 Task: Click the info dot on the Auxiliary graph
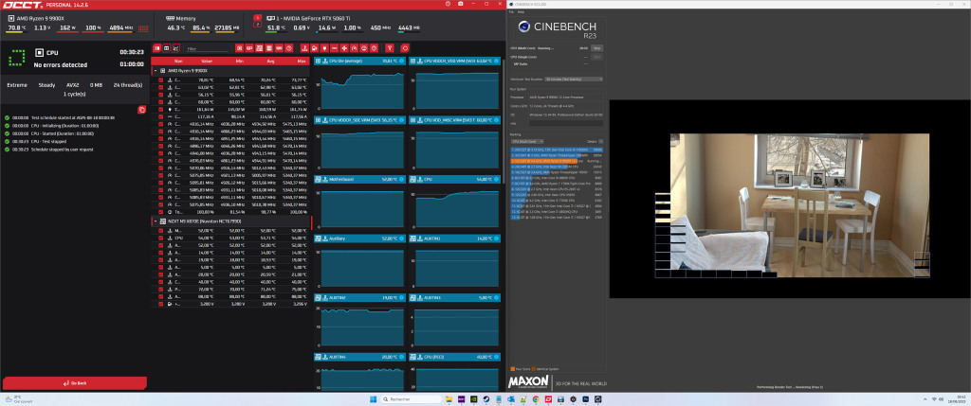coord(401,238)
